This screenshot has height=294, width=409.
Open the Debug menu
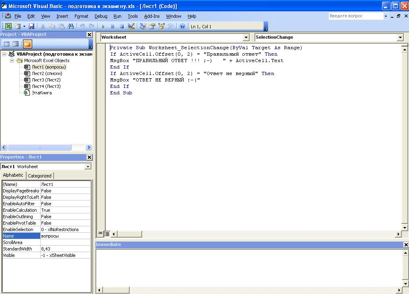[x=101, y=16]
